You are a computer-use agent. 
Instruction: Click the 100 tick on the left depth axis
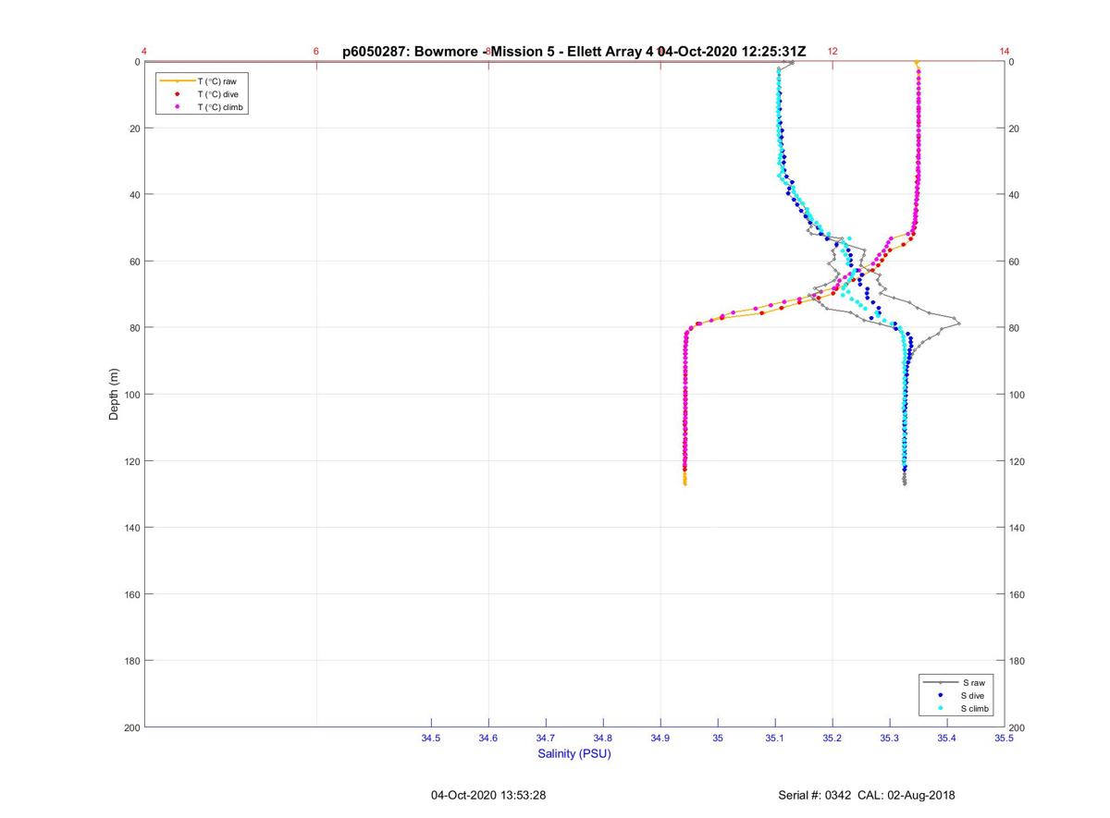click(x=131, y=395)
